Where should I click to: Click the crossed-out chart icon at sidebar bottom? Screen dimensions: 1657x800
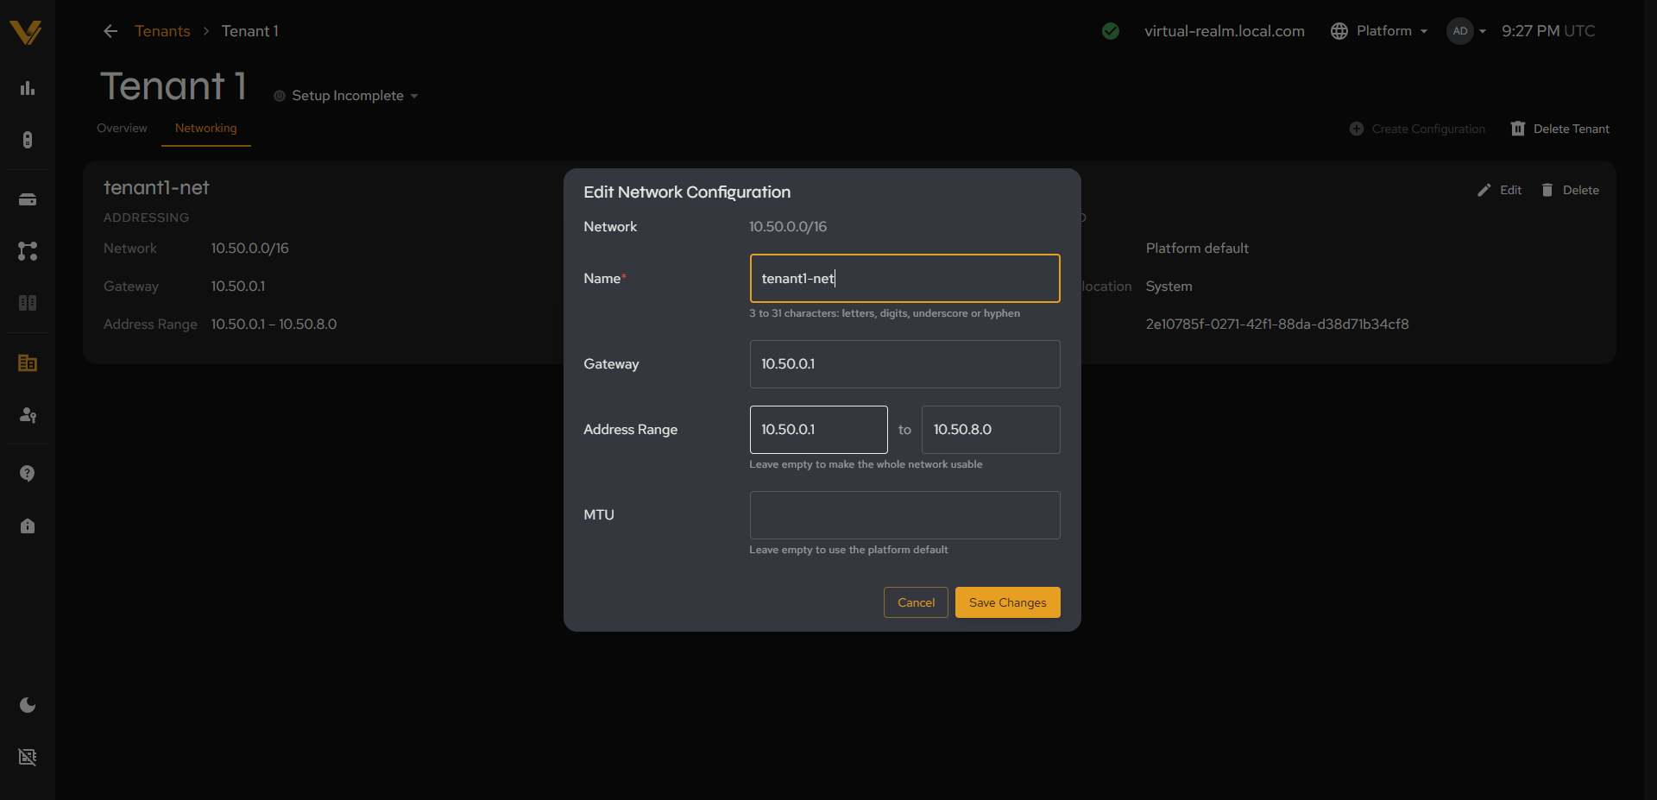pos(28,757)
